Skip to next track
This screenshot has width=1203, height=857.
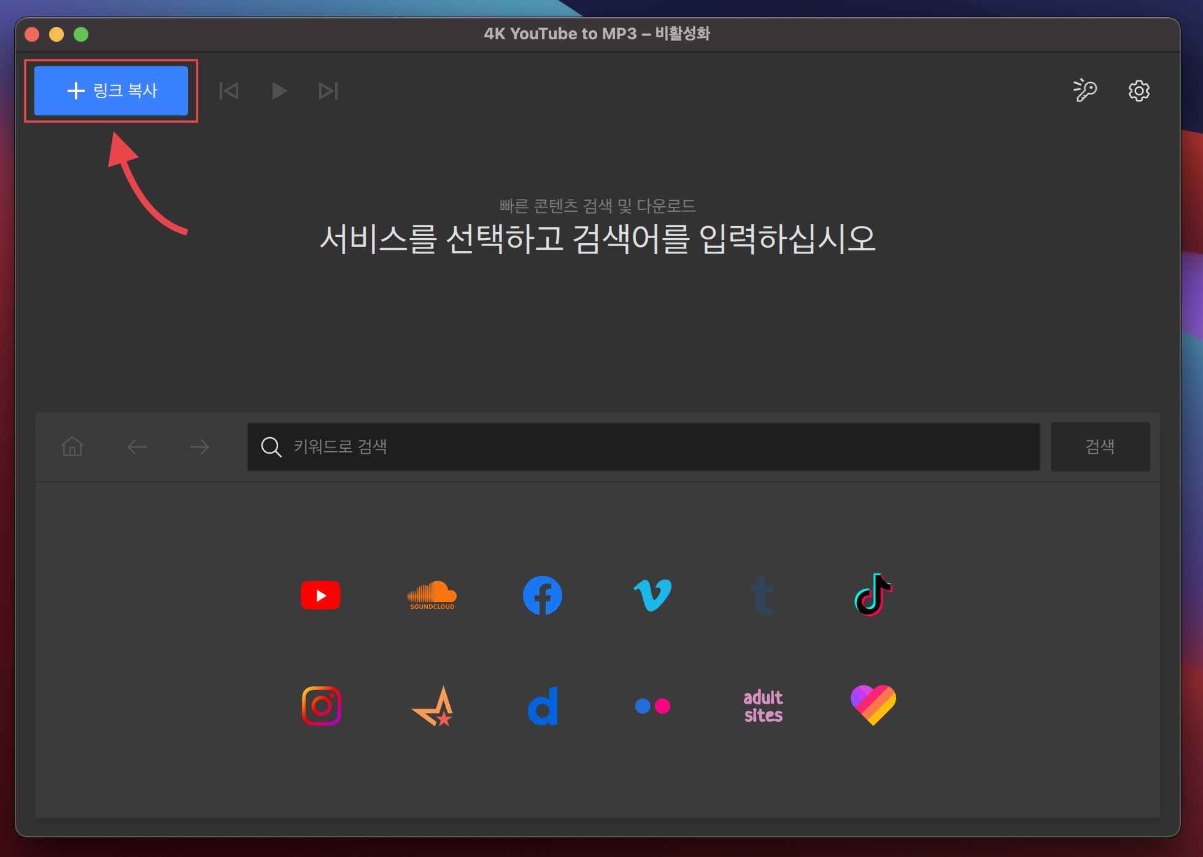[328, 91]
